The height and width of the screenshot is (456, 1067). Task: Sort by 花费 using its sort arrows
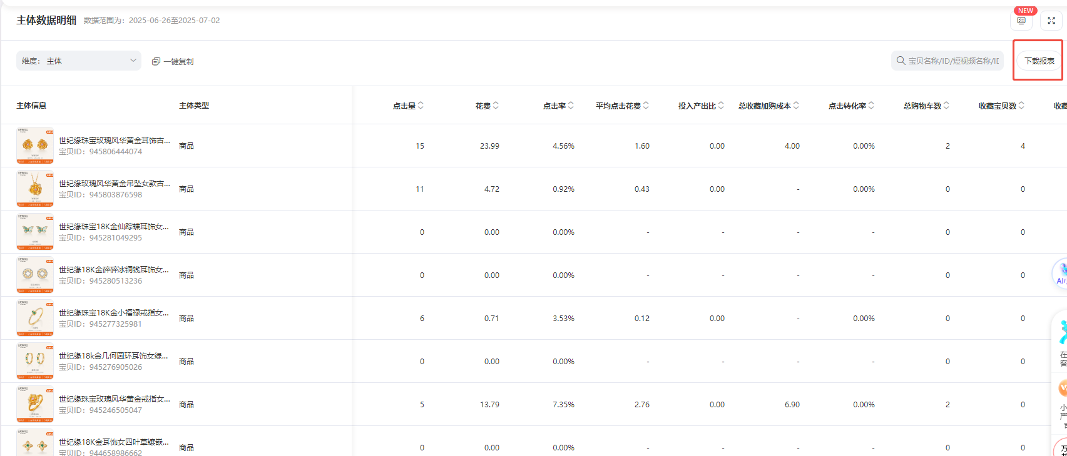(496, 106)
